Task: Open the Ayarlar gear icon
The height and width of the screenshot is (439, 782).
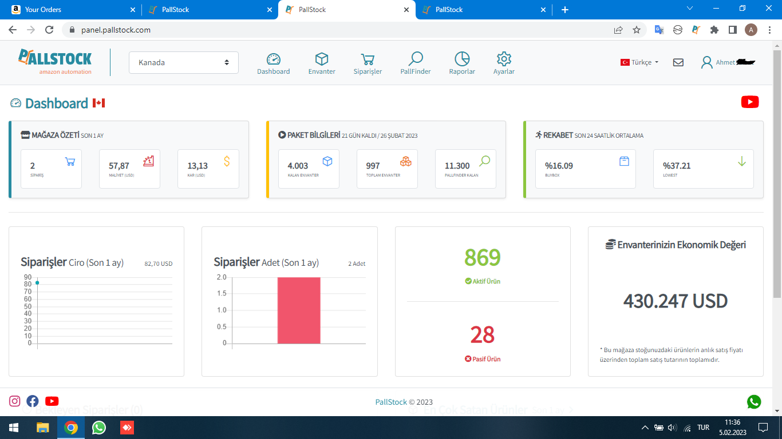Action: click(x=504, y=59)
